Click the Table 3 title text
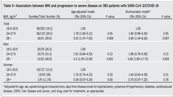The image size is (173, 97). pyautogui.click(x=81, y=6)
